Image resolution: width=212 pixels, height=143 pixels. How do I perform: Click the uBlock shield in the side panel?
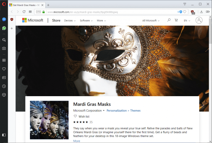click(12, 19)
